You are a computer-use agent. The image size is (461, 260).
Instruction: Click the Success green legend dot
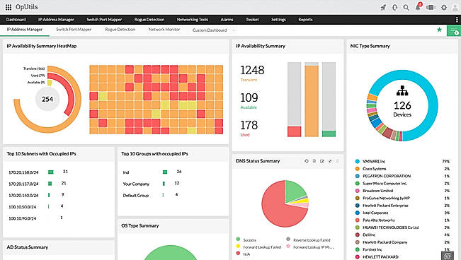tap(238, 240)
